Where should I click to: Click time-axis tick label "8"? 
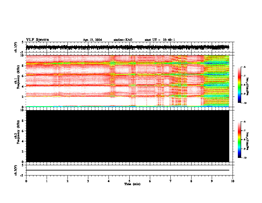pyautogui.click(x=191, y=181)
